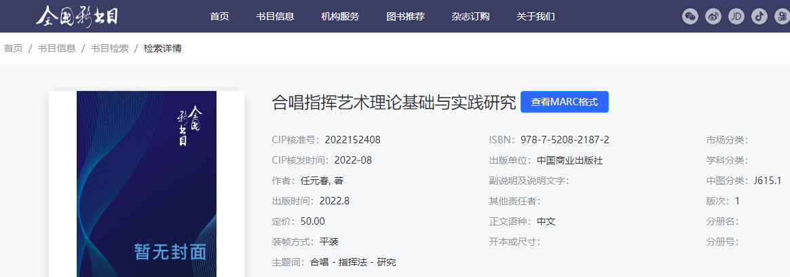Open the 关于我们 menu item
This screenshot has height=277, width=790.
[535, 16]
